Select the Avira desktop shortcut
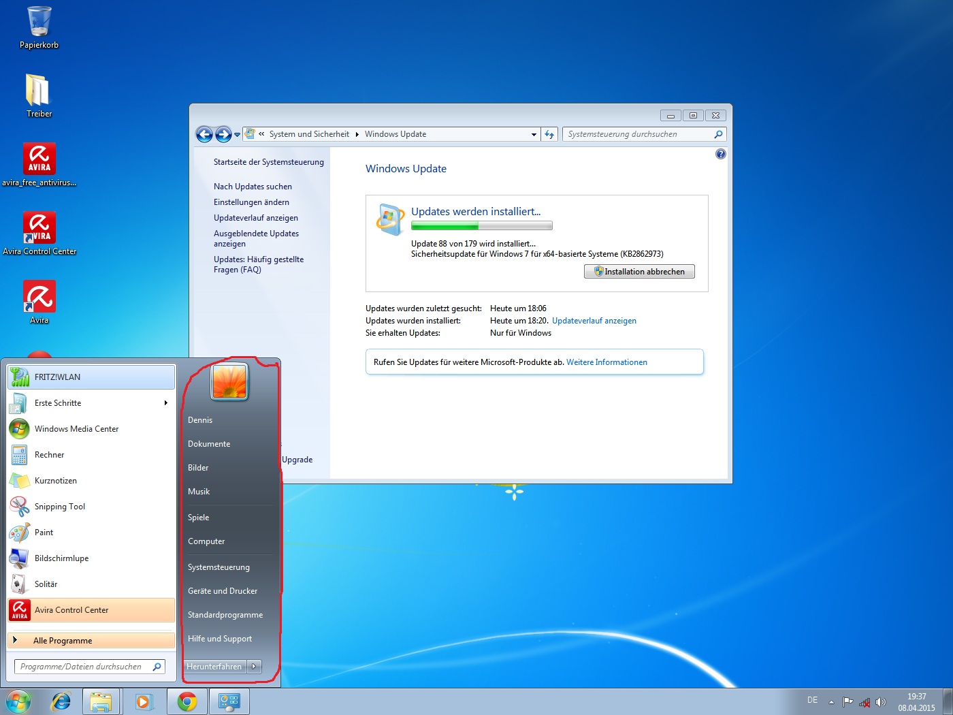953x715 pixels. 39,302
